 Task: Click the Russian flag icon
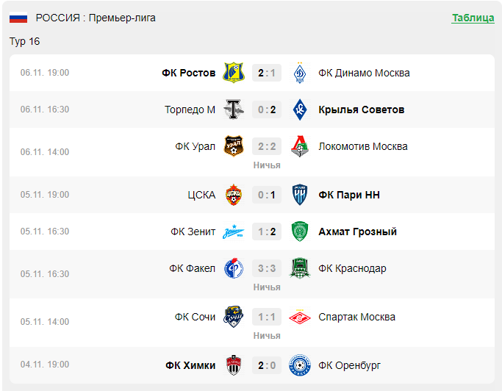tap(18, 18)
